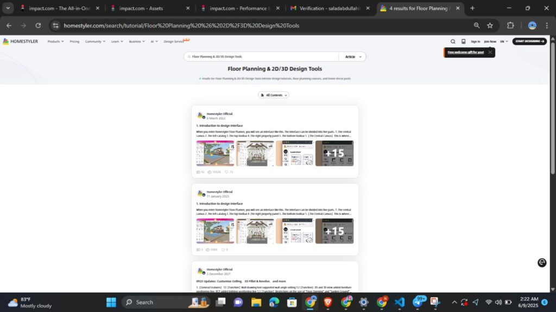Bookmark this page with the star icon

click(x=490, y=26)
